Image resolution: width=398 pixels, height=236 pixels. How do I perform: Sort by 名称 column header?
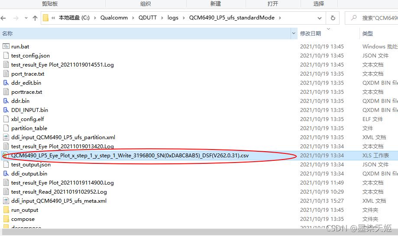tap(146, 33)
